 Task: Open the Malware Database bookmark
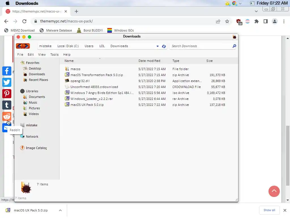[x=56, y=30]
